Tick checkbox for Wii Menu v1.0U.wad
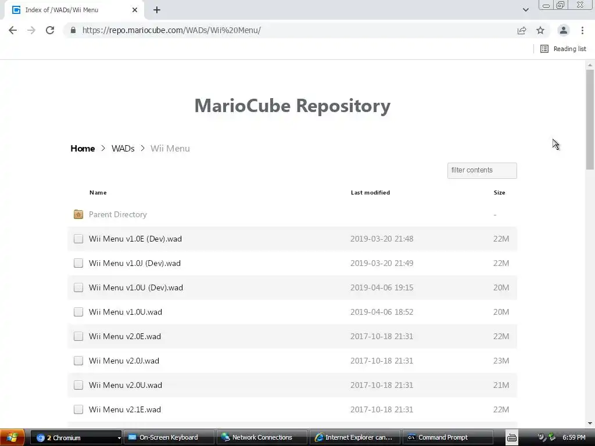Image resolution: width=595 pixels, height=446 pixels. pos(78,312)
